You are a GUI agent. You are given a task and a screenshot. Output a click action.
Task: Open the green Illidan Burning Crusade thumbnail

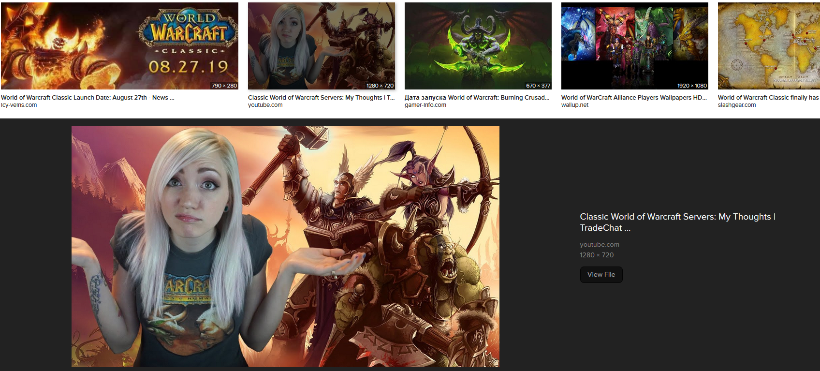point(478,46)
